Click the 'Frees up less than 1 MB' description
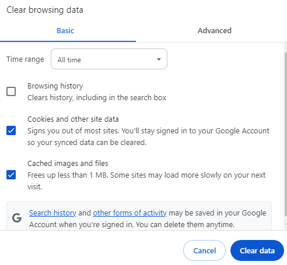Viewport: 287px width, 265px height. click(146, 181)
